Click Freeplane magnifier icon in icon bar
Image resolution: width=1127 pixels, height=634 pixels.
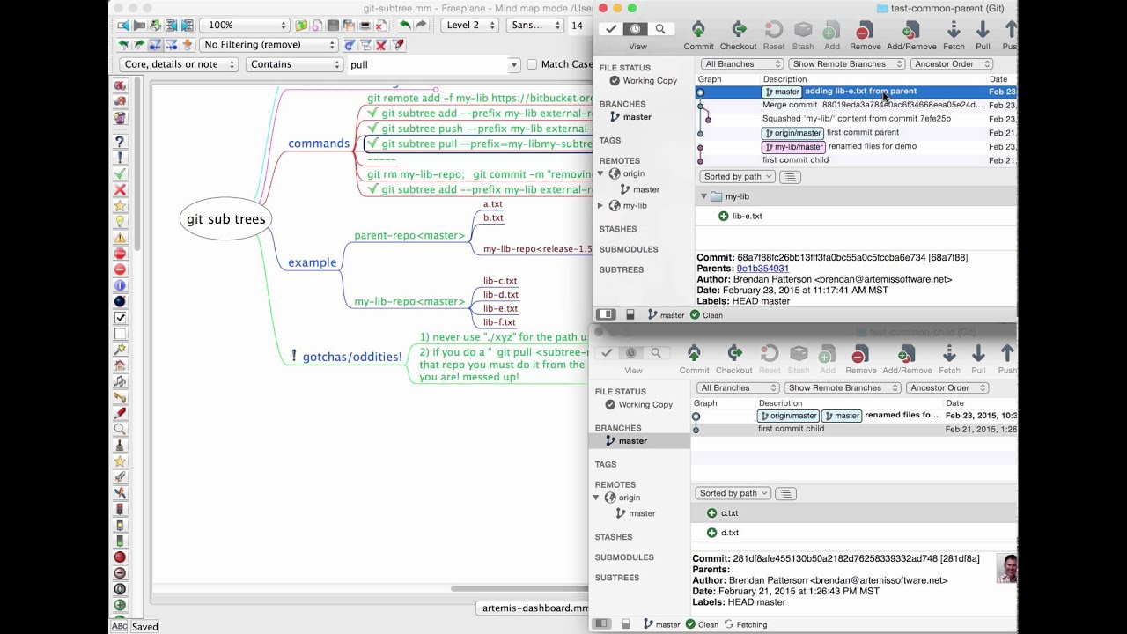pyautogui.click(x=120, y=429)
